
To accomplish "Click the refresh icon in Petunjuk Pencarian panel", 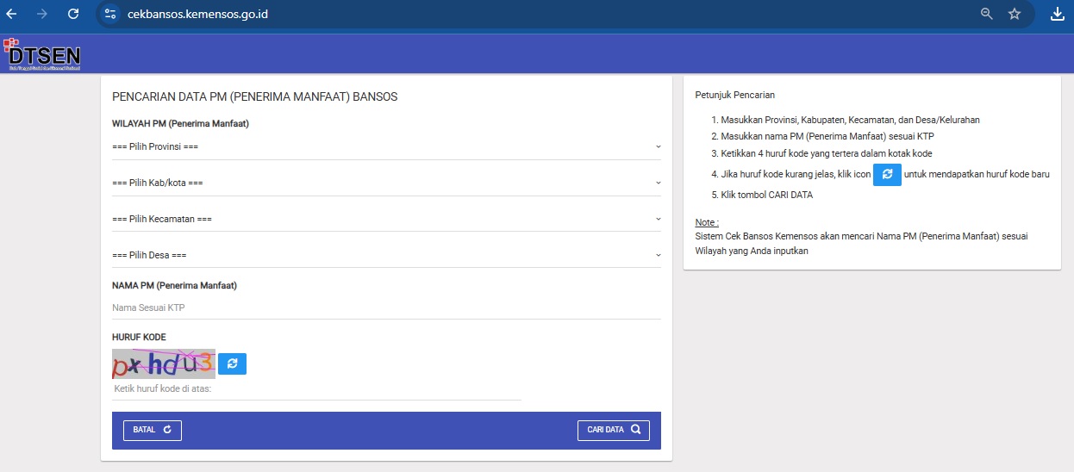I will click(887, 175).
